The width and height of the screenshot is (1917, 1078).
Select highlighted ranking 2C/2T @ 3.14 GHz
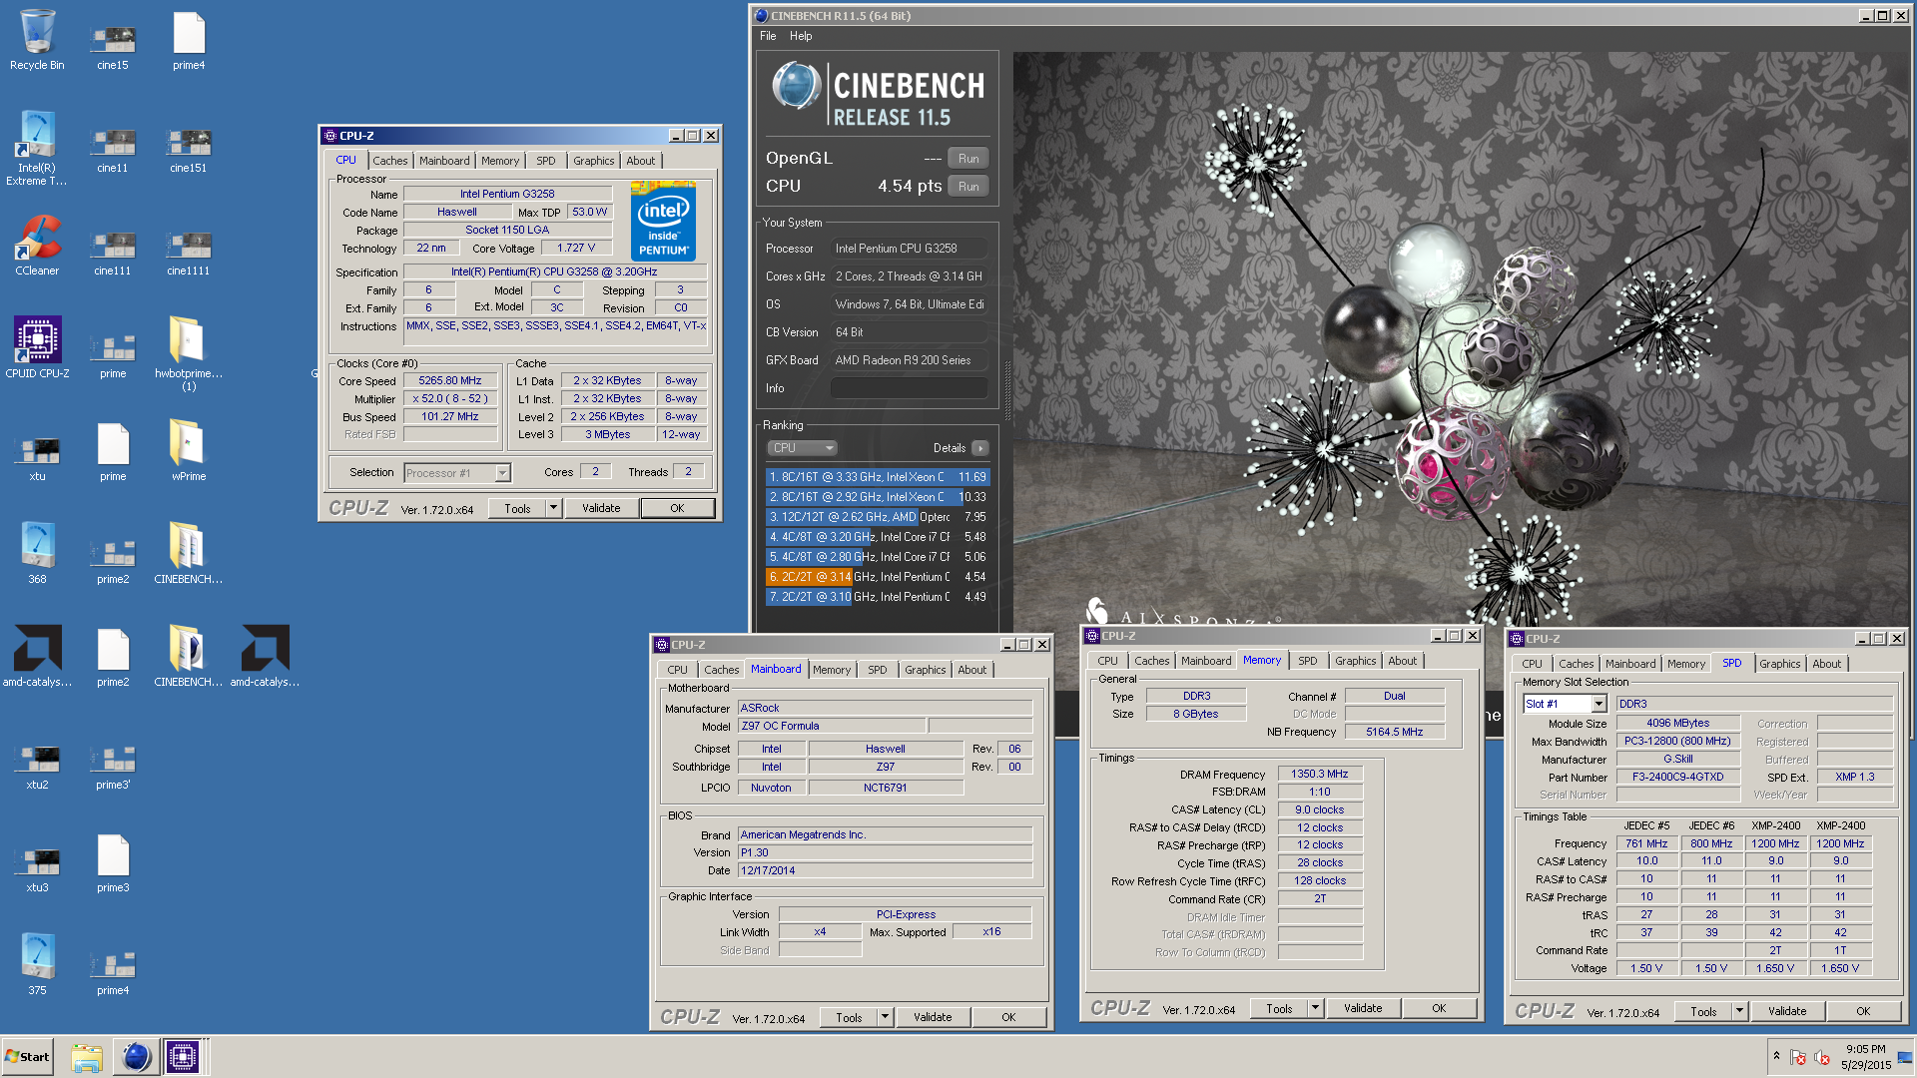coord(877,577)
